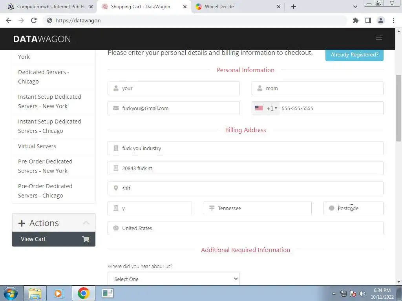Click the address line 2 field with pin icon
The image size is (402, 301).
245,188
